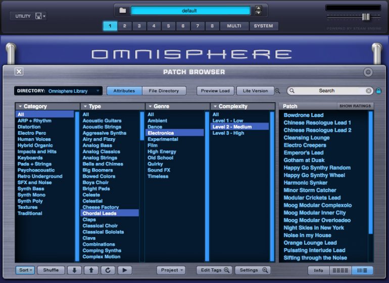Click the round knob icon in the Patch Browser header
This screenshot has height=283, width=389.
click(x=368, y=72)
